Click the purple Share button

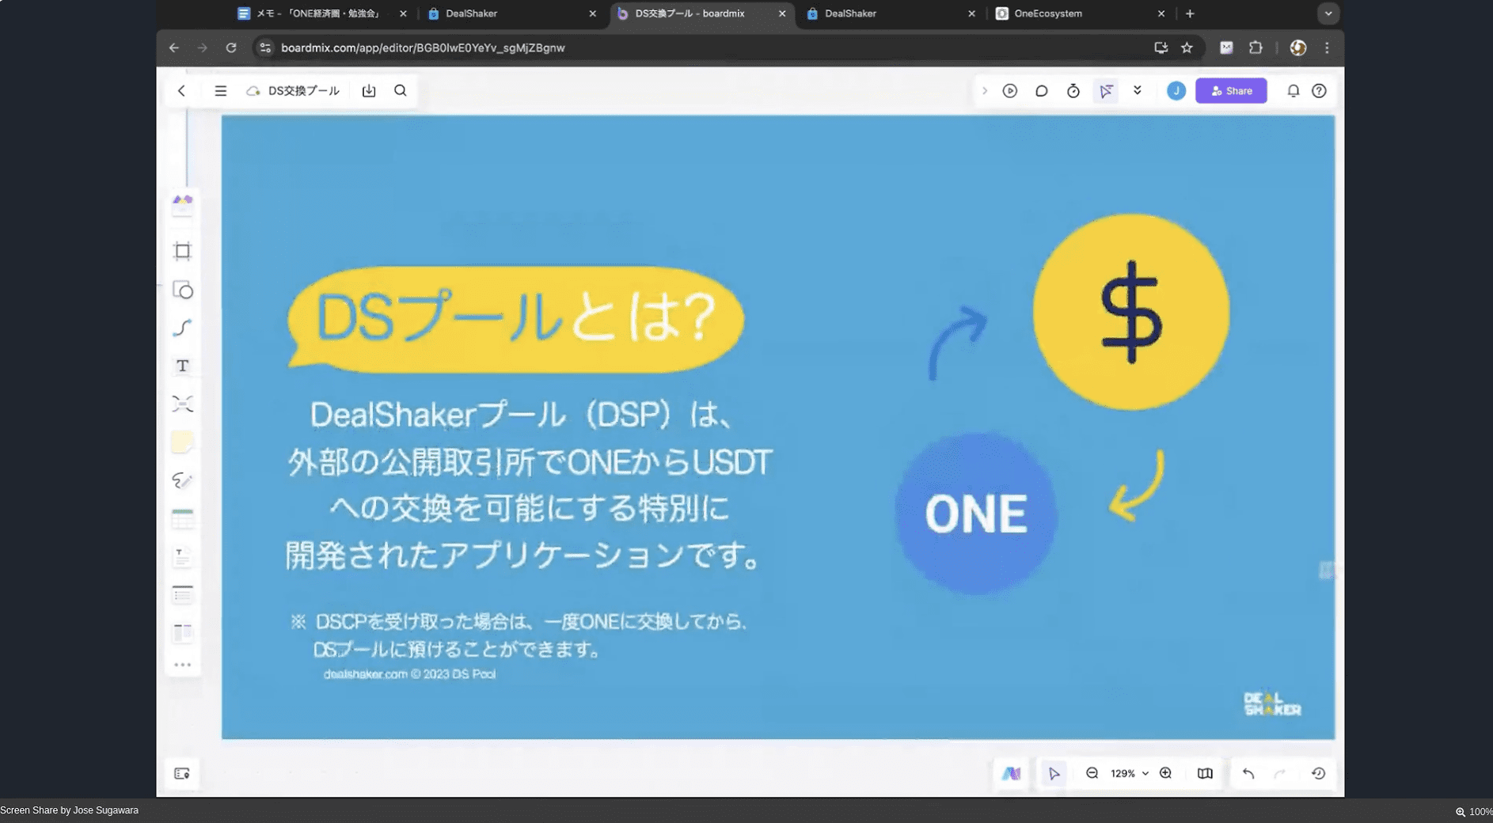click(x=1232, y=90)
